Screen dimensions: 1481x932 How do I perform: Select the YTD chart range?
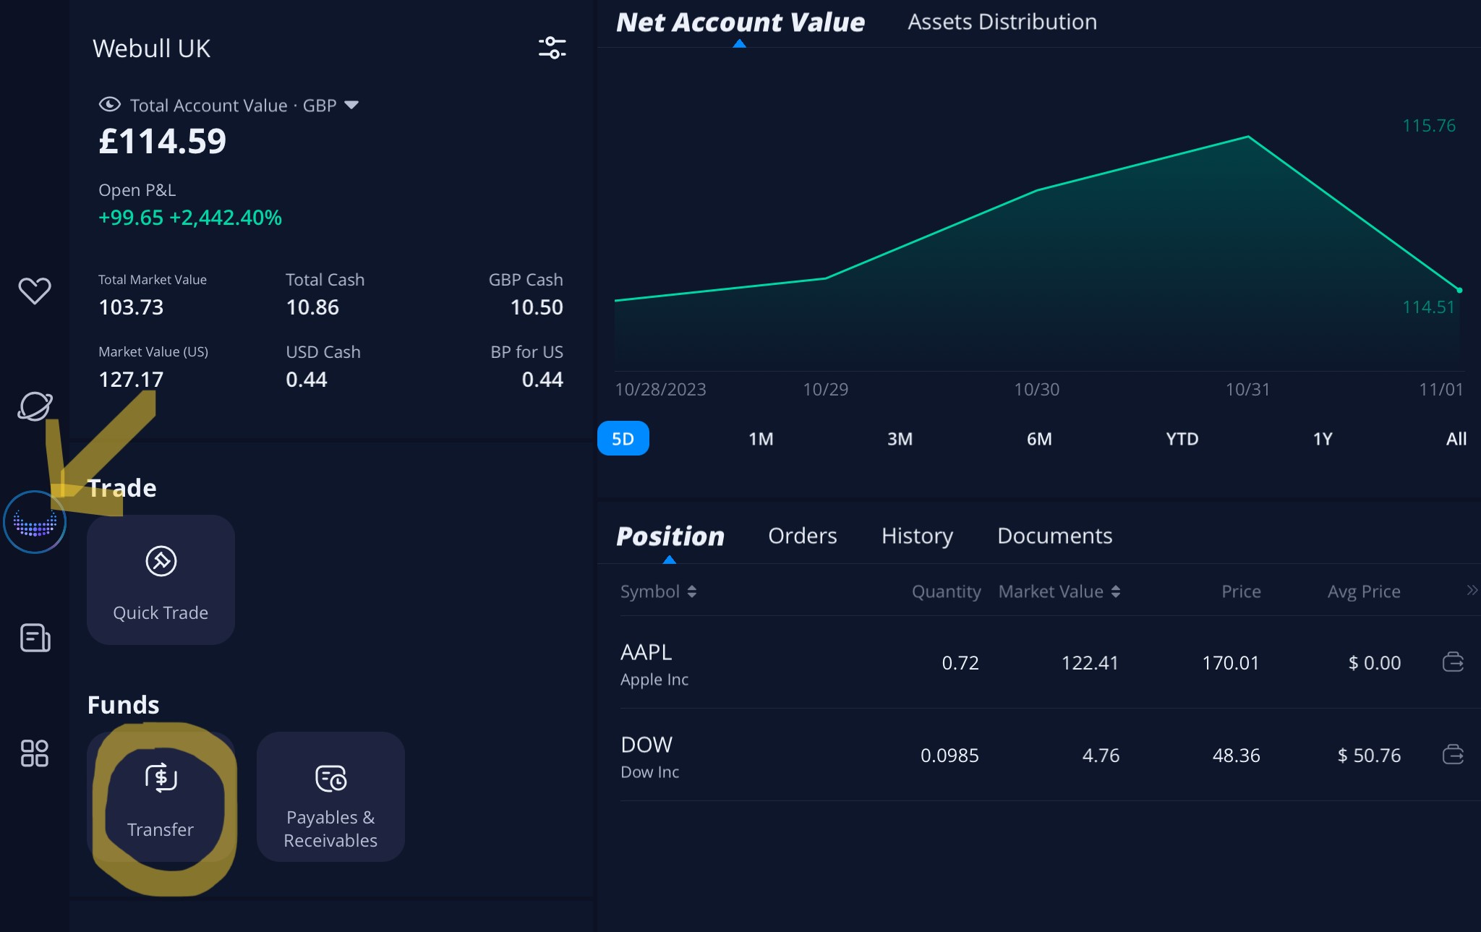(x=1182, y=439)
